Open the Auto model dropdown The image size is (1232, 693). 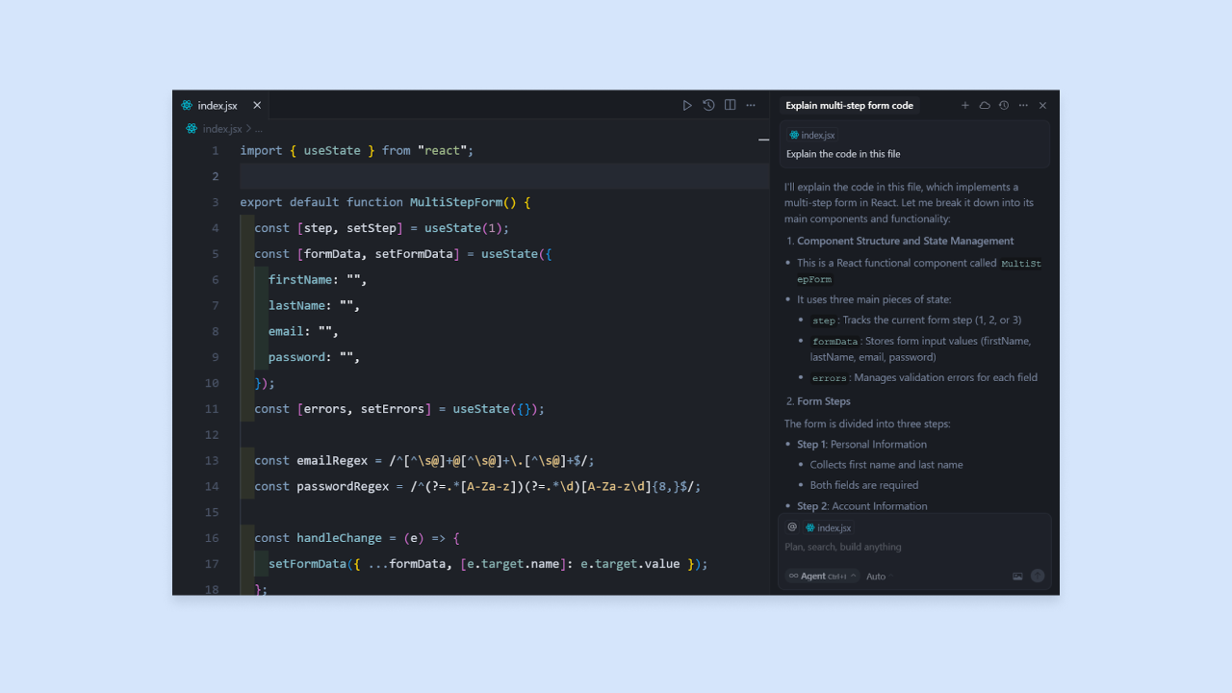tap(879, 577)
